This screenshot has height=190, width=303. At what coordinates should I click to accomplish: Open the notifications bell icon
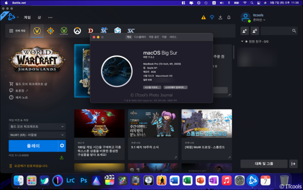(229, 18)
